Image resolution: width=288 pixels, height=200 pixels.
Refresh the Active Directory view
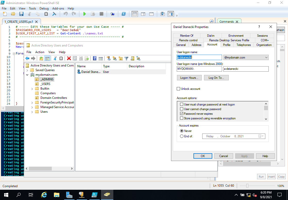click(x=81, y=58)
